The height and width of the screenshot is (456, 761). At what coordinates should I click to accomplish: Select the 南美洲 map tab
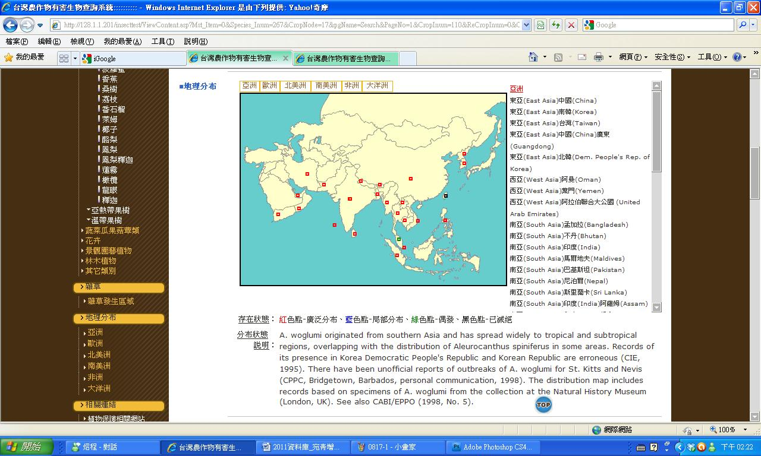pyautogui.click(x=326, y=86)
